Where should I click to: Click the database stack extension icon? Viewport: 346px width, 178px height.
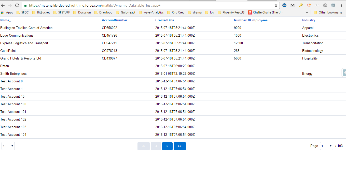click(333, 5)
